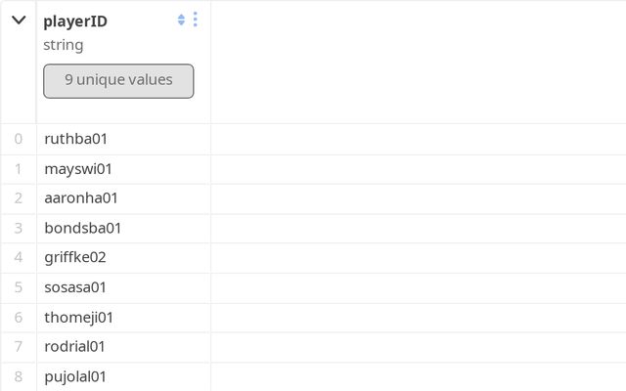Image resolution: width=626 pixels, height=391 pixels.
Task: Select the ruthba01 cell
Action: (75, 139)
